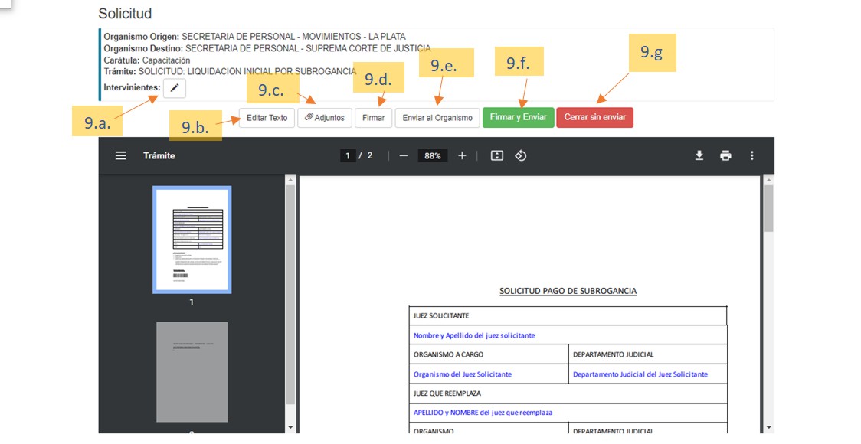
Task: Open the PDF viewer more actions menu
Action: (x=752, y=155)
